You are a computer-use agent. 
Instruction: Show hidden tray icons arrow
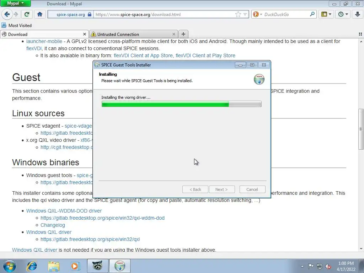click(302, 266)
